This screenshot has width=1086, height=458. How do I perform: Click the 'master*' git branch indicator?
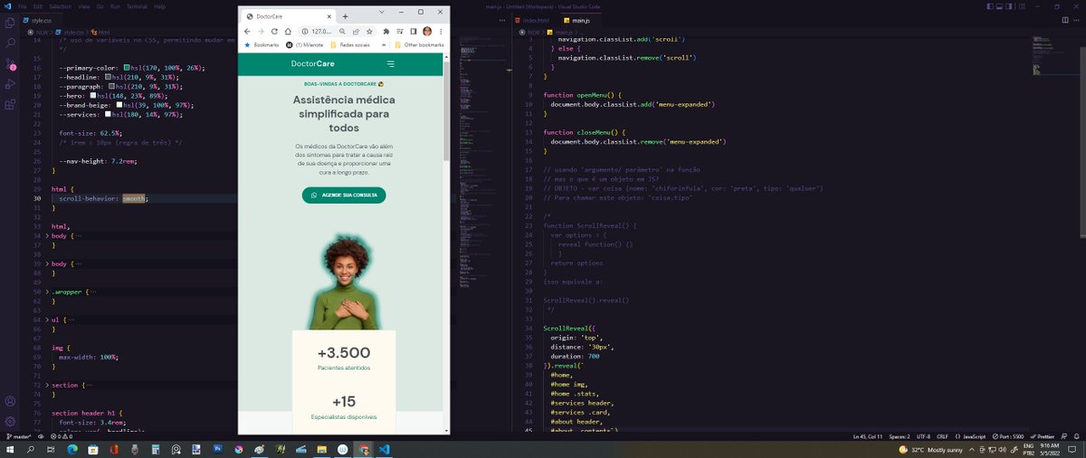(18, 437)
